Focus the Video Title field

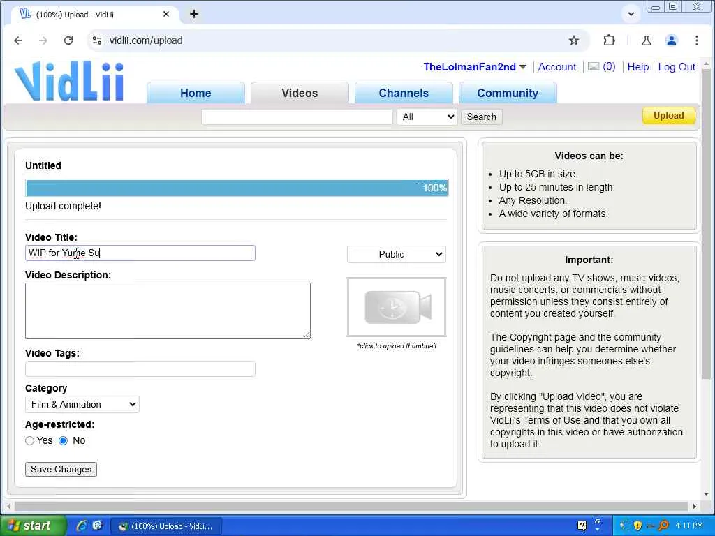[x=140, y=253]
